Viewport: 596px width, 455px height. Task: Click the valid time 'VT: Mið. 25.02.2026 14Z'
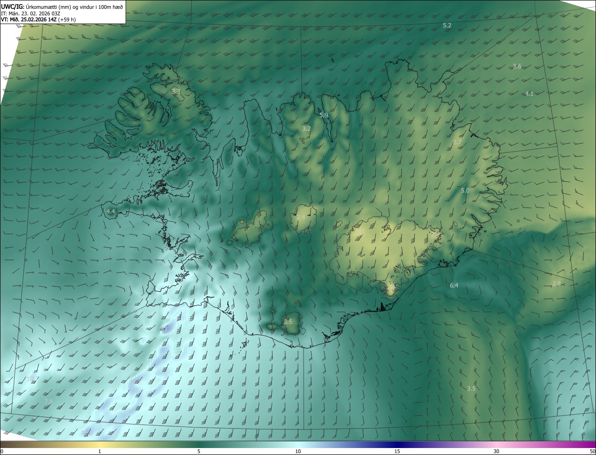click(29, 20)
